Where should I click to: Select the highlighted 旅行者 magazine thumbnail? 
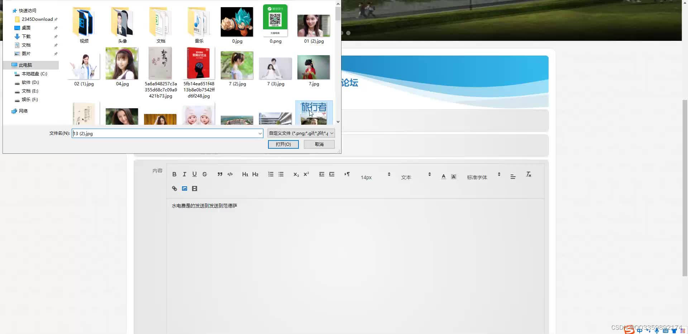(314, 113)
